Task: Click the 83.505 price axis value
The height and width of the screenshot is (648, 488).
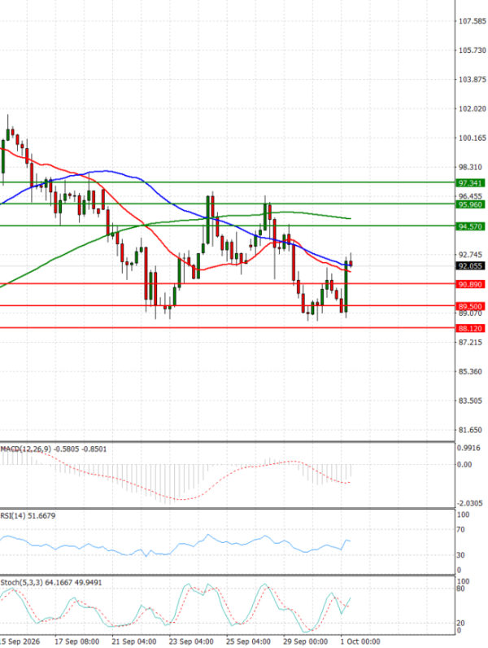Action: [470, 401]
